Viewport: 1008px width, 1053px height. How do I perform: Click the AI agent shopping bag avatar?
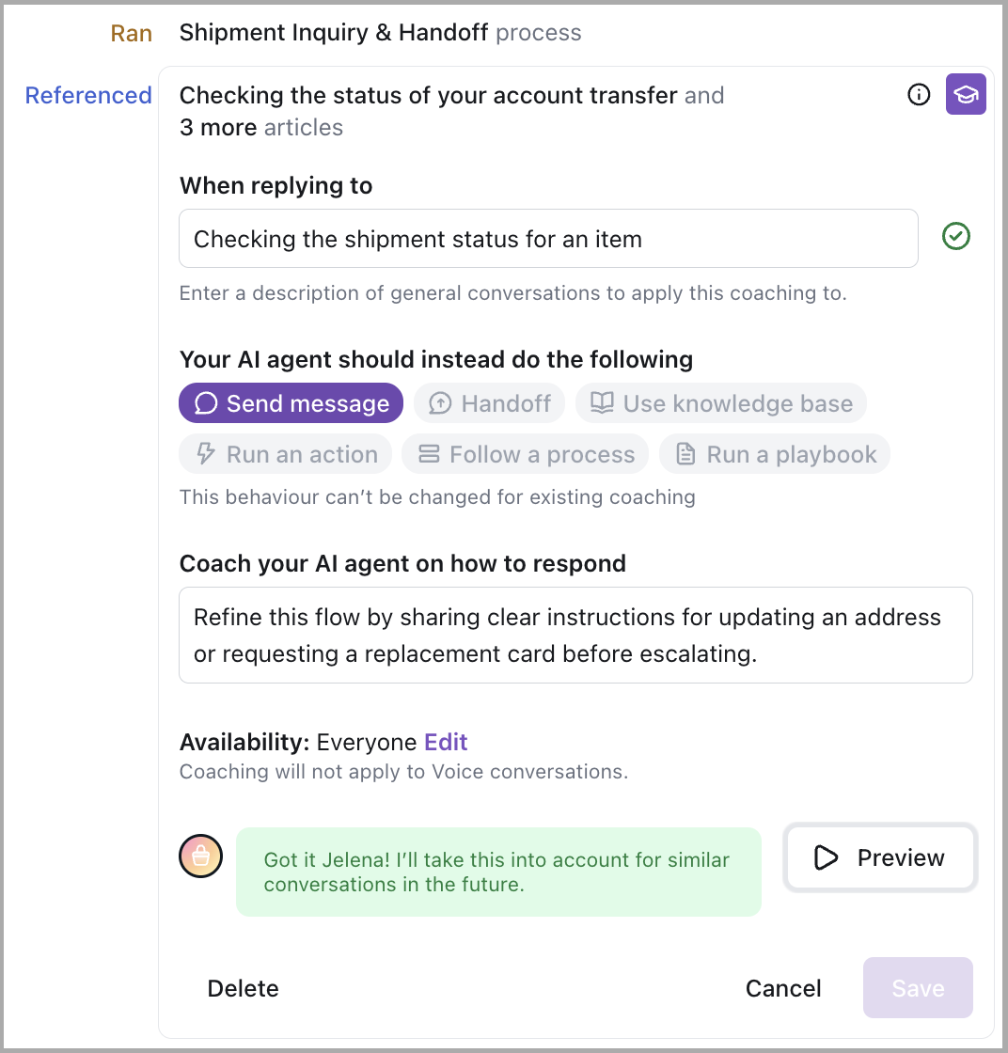point(200,856)
